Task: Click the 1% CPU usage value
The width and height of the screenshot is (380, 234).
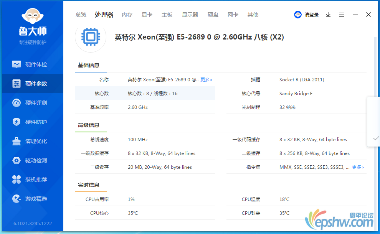Action: tap(131, 199)
